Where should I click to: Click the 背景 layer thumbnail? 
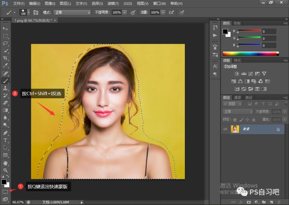[x=235, y=129]
